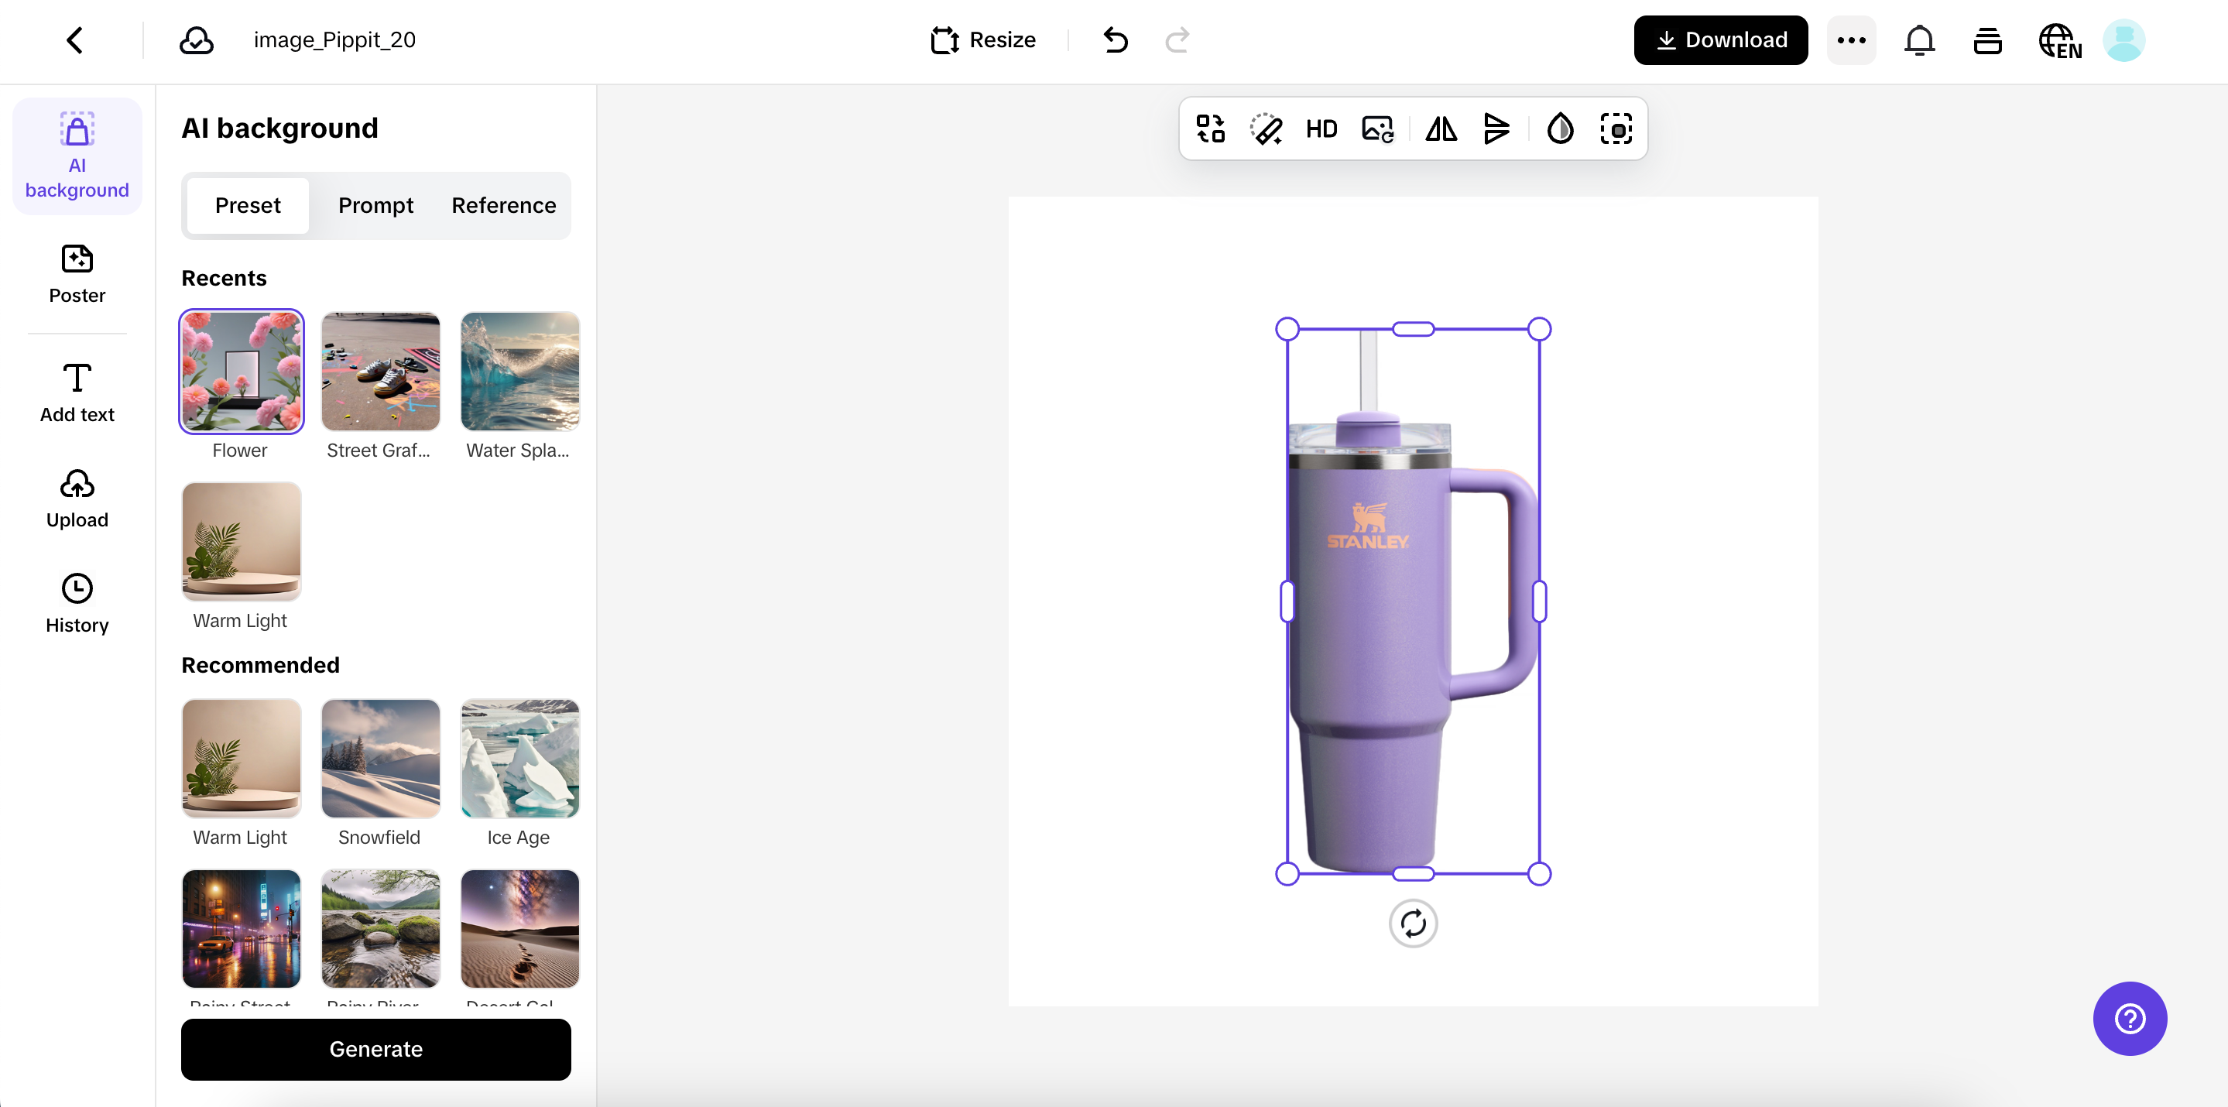Click the rotate handle below the tumbler
Image resolution: width=2228 pixels, height=1107 pixels.
coord(1412,924)
